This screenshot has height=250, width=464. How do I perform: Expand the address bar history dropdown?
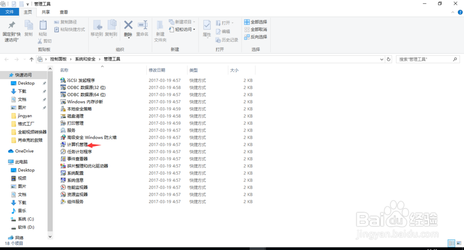(382, 59)
